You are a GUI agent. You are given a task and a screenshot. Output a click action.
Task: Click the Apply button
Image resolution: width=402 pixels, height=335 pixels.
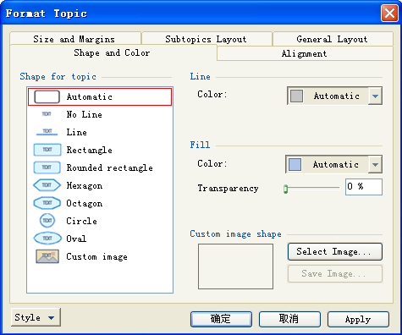tap(358, 319)
